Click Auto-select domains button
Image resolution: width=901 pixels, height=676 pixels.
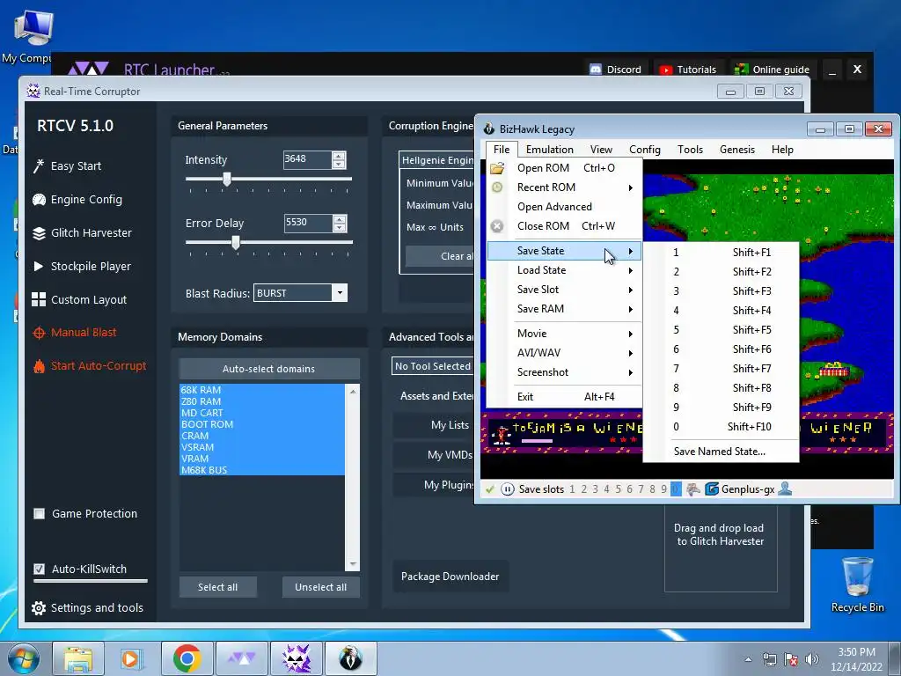click(x=269, y=369)
